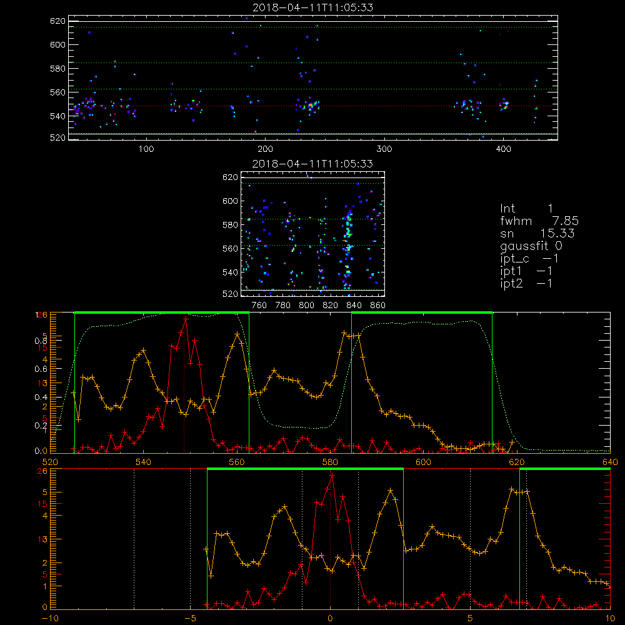Click x-axis label 400 in top plot

pos(503,149)
